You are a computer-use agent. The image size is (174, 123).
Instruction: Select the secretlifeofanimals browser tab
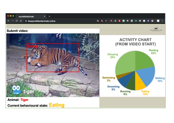(31, 16)
